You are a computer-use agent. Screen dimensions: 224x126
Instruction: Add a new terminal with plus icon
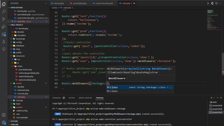[211, 98]
